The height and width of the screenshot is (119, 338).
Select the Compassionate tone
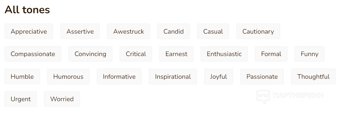click(33, 54)
